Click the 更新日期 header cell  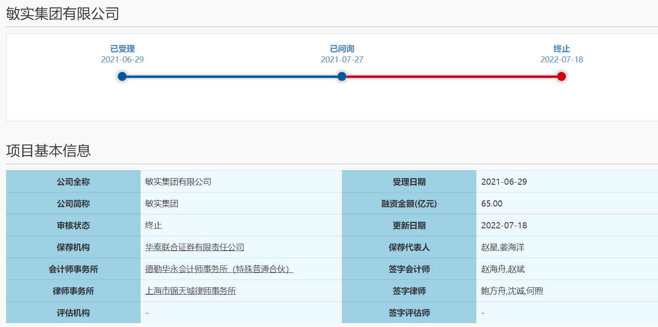(409, 225)
